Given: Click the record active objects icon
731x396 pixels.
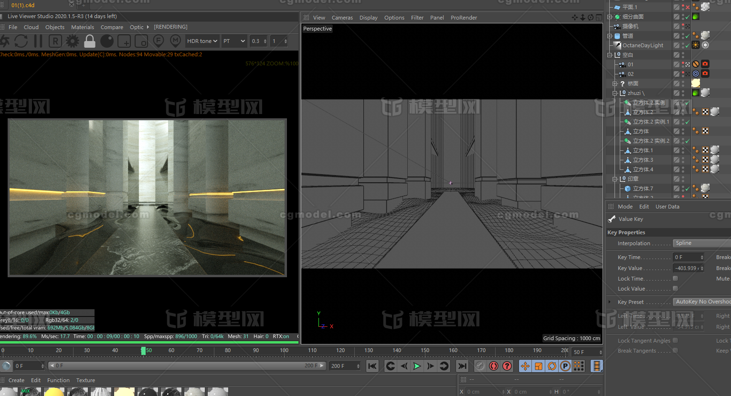Looking at the screenshot, I should pos(480,366).
